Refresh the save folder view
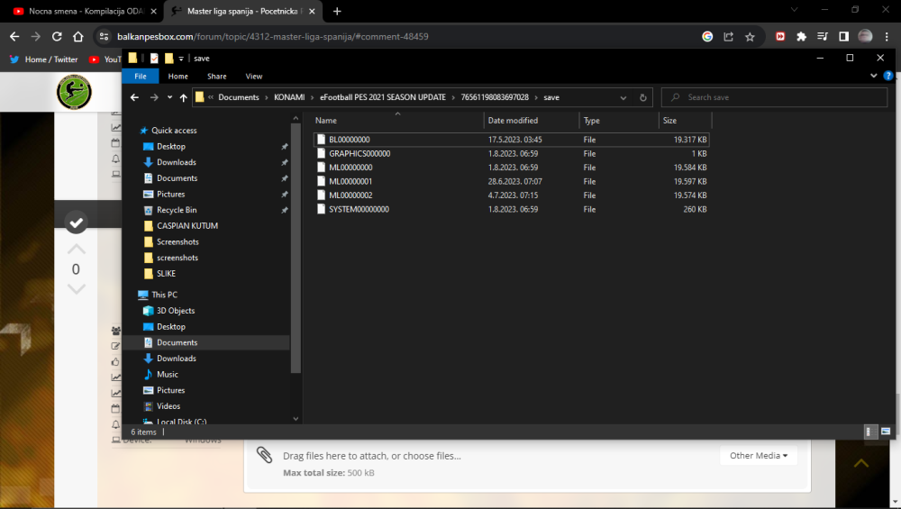 [x=643, y=97]
